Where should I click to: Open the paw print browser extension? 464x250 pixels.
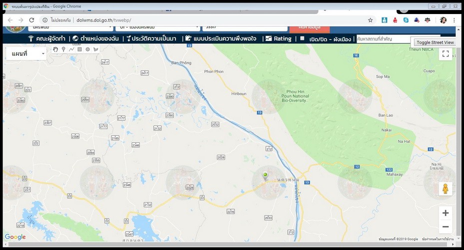coord(428,20)
